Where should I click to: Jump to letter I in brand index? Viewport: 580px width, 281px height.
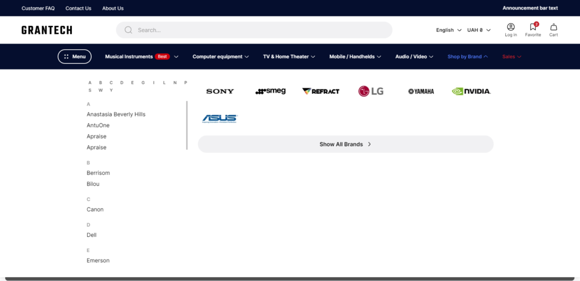click(x=153, y=83)
